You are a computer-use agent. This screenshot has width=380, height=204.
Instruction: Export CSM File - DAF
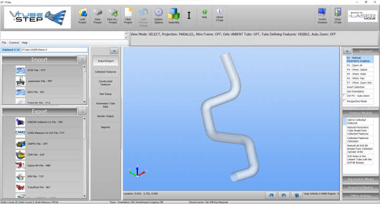click(43, 155)
